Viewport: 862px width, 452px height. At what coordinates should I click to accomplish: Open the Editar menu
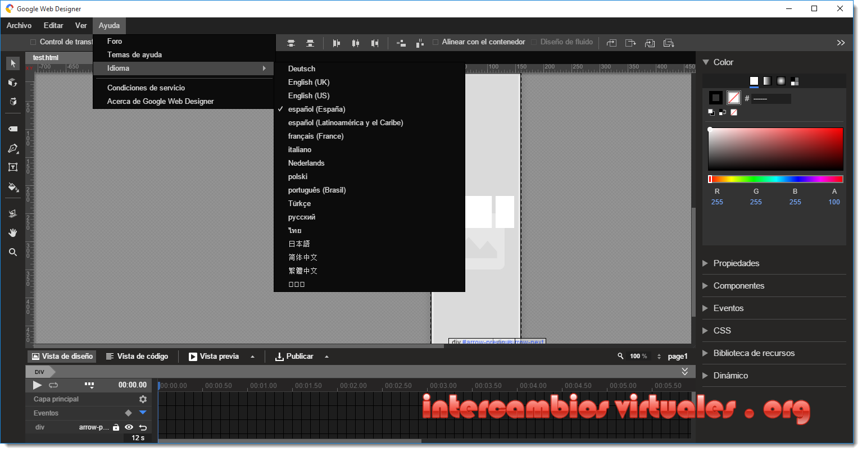click(53, 26)
